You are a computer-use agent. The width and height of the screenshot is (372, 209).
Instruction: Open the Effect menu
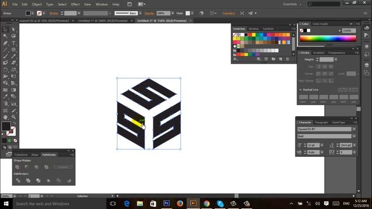pyautogui.click(x=75, y=4)
